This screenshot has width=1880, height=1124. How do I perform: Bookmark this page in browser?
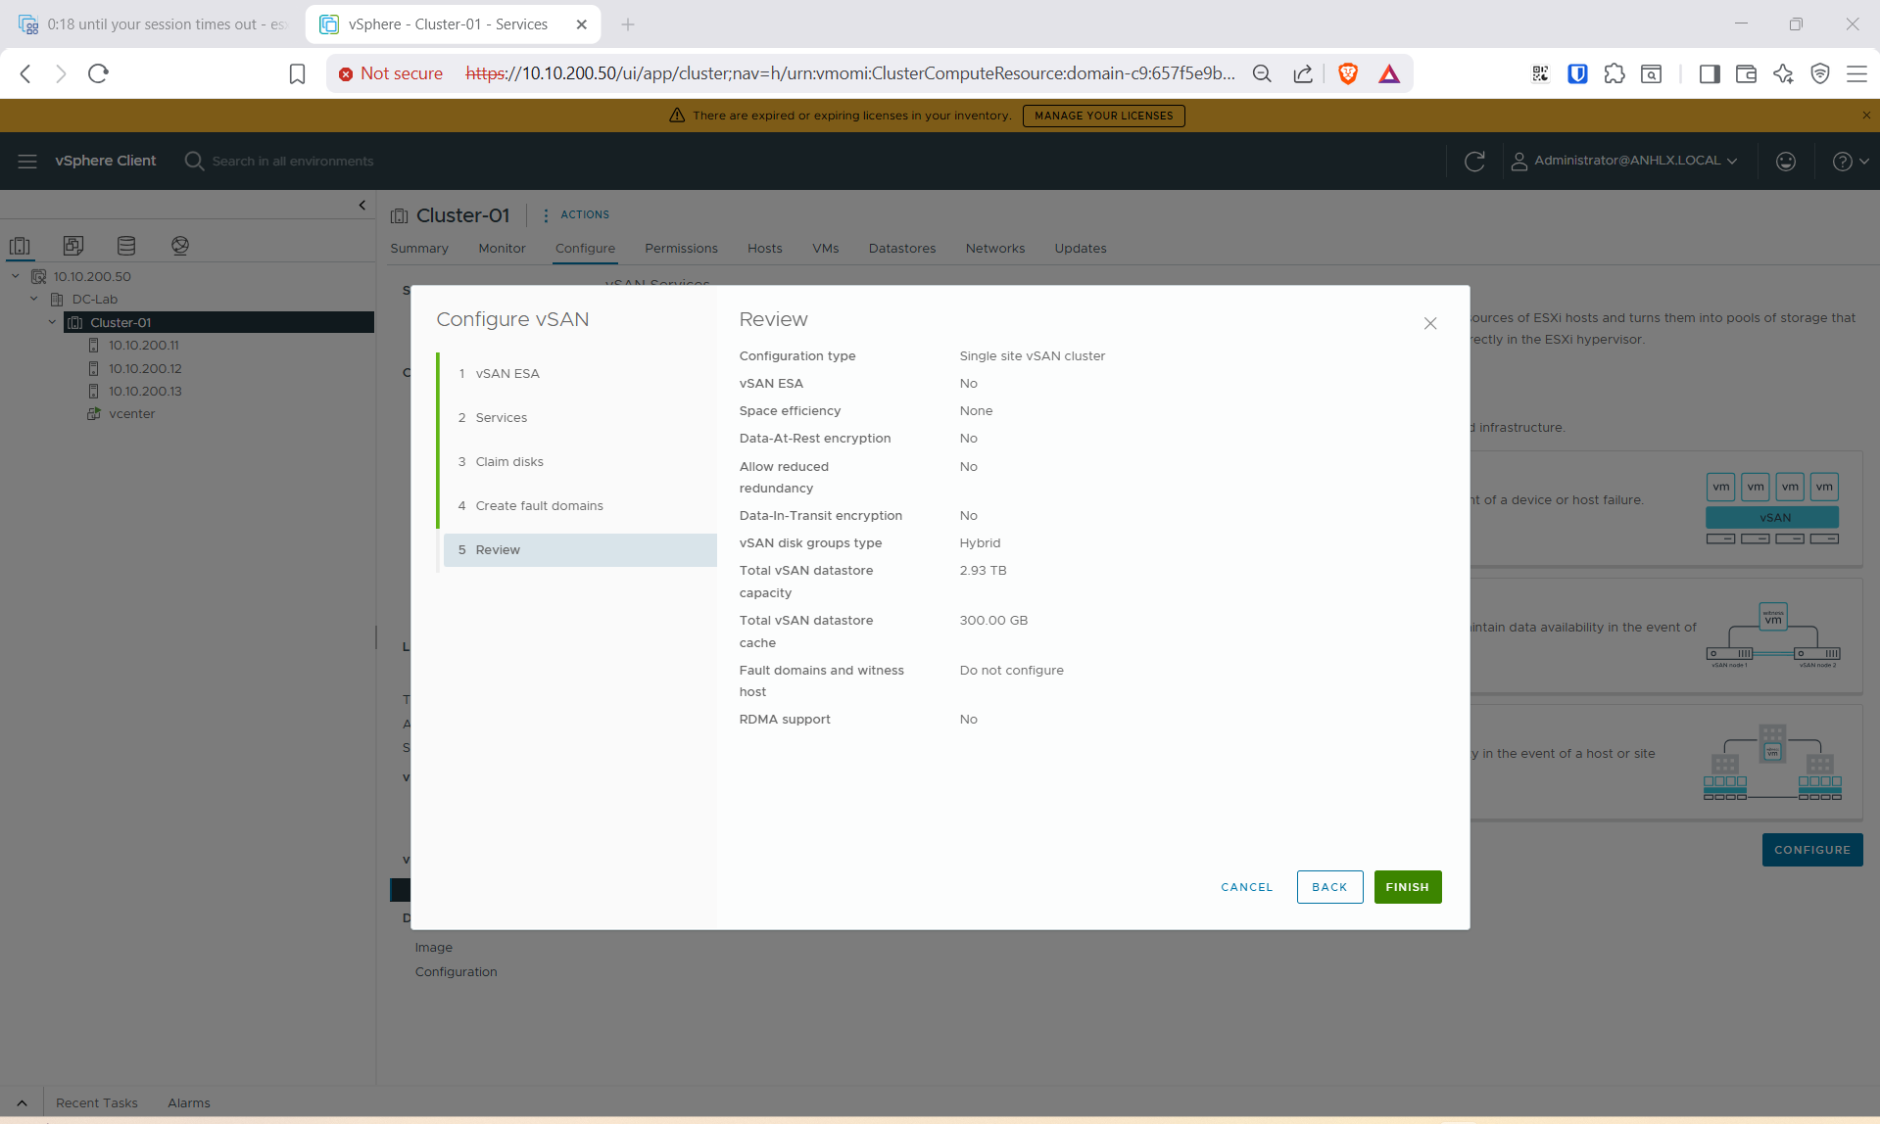297,73
